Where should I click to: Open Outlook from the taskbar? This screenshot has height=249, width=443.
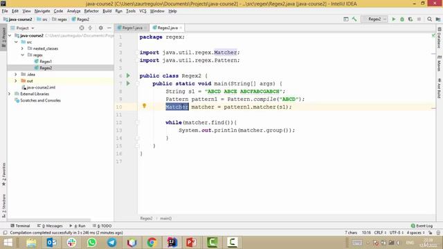tap(51, 243)
